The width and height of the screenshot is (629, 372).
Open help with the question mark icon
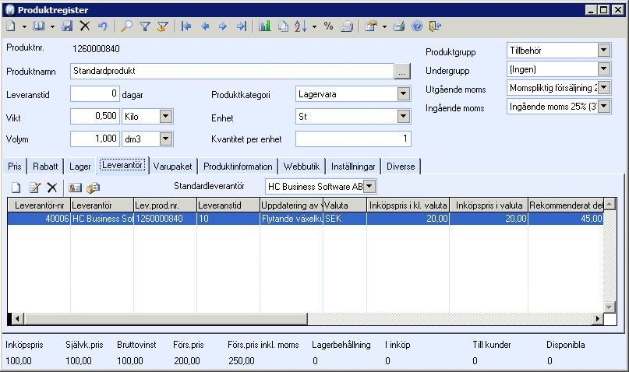click(417, 26)
